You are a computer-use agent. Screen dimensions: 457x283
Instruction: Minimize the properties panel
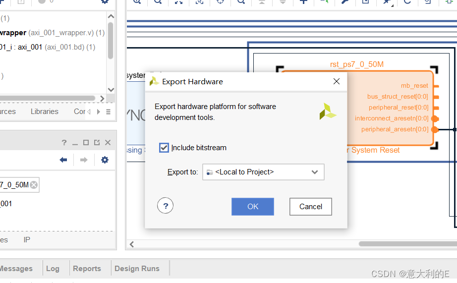[75, 143]
